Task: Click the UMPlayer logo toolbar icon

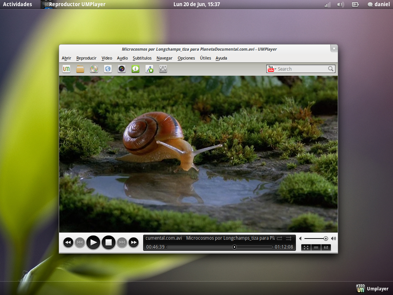Action: click(x=66, y=69)
